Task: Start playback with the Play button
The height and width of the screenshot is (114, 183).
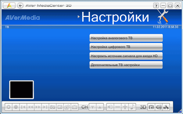Action: tap(9, 107)
